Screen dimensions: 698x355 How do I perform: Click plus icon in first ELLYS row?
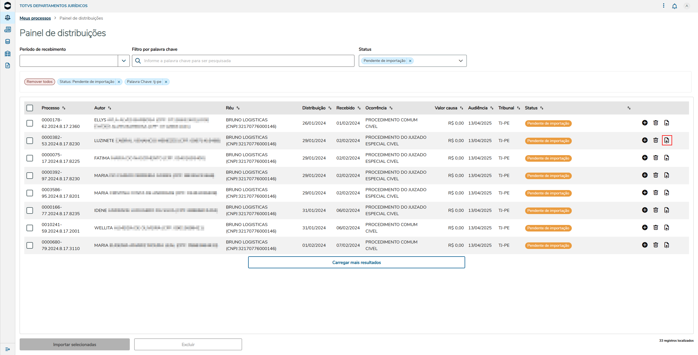pyautogui.click(x=645, y=123)
